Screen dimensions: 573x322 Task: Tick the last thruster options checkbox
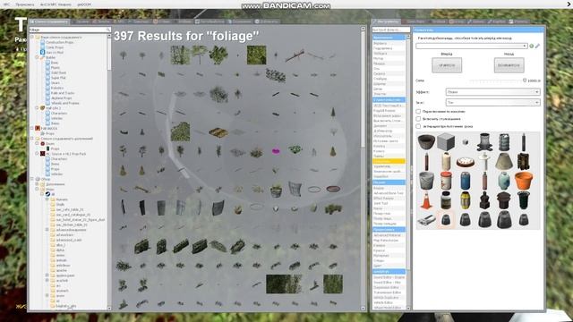418,126
